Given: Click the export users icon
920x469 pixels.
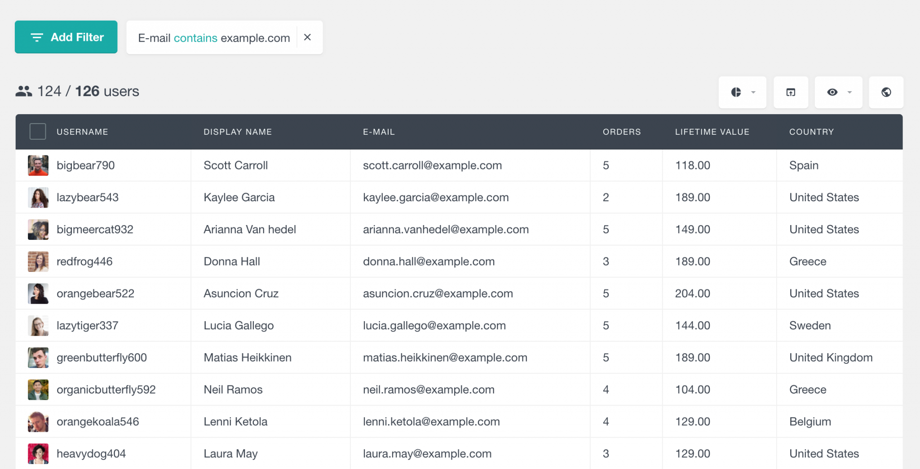Looking at the screenshot, I should pos(791,92).
